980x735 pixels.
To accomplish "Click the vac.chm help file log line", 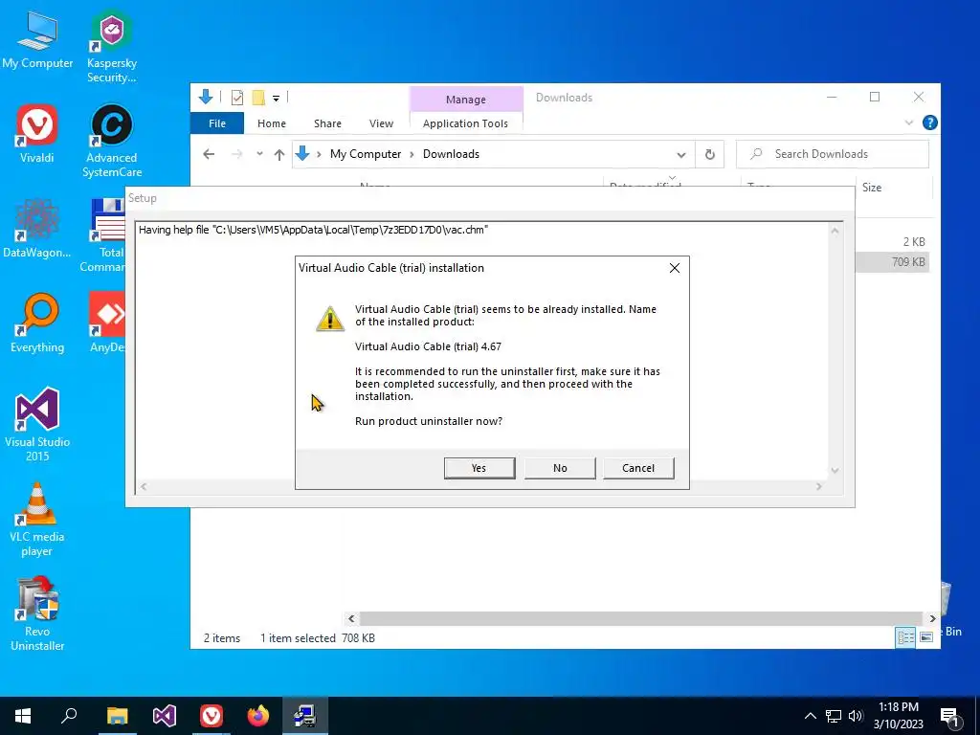I will (x=313, y=230).
